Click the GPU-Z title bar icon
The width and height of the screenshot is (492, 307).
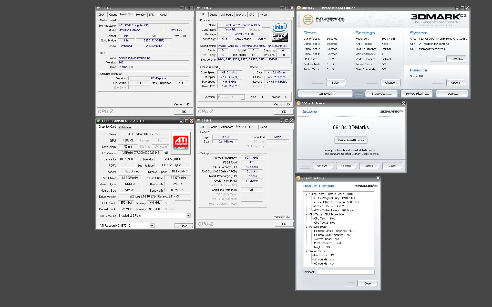point(98,120)
